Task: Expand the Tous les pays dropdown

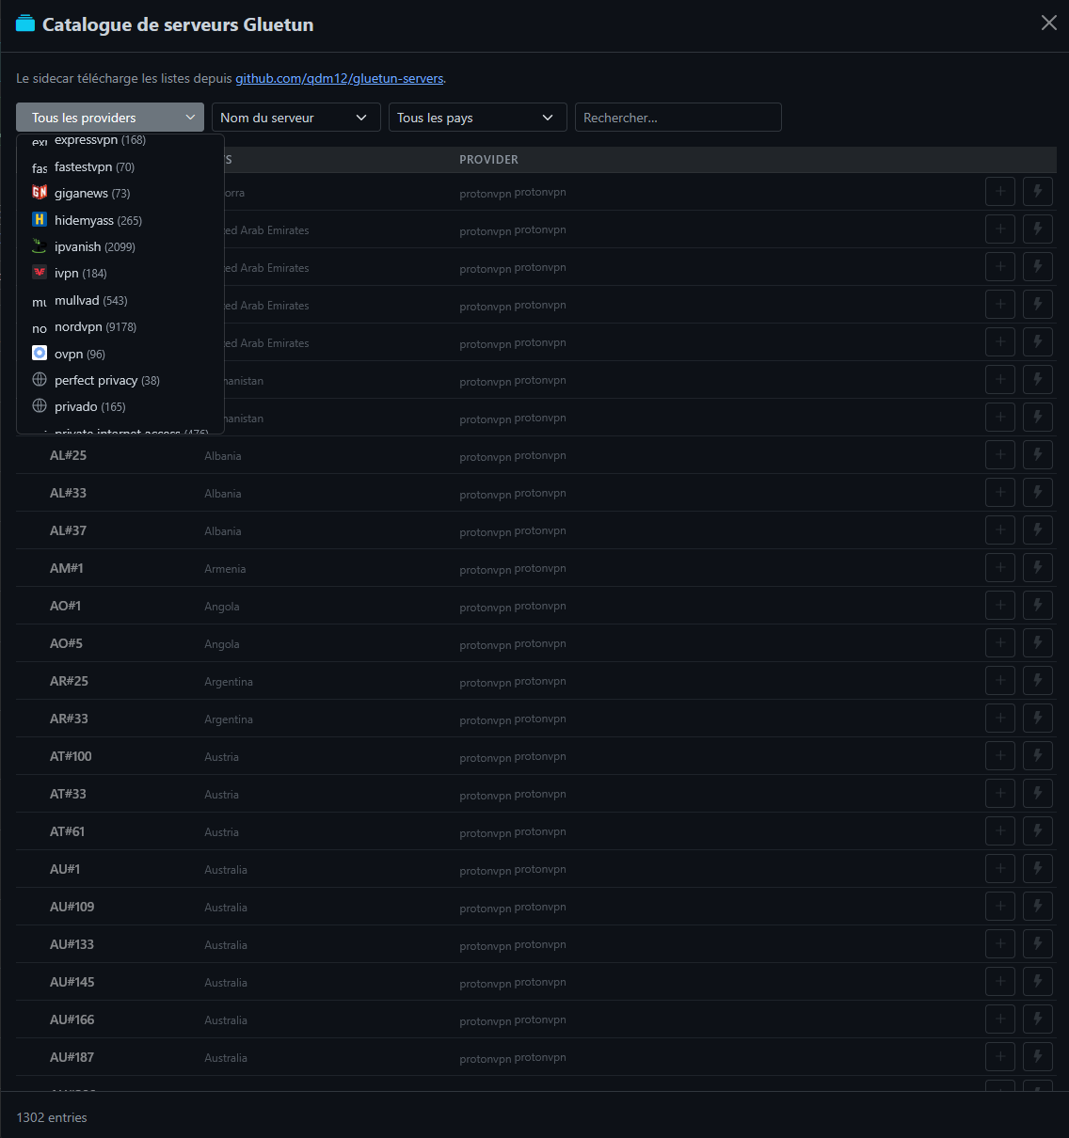Action: point(477,118)
